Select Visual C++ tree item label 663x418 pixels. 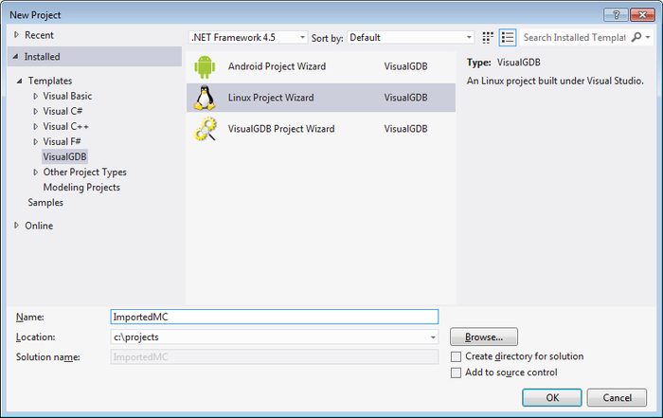pyautogui.click(x=66, y=126)
